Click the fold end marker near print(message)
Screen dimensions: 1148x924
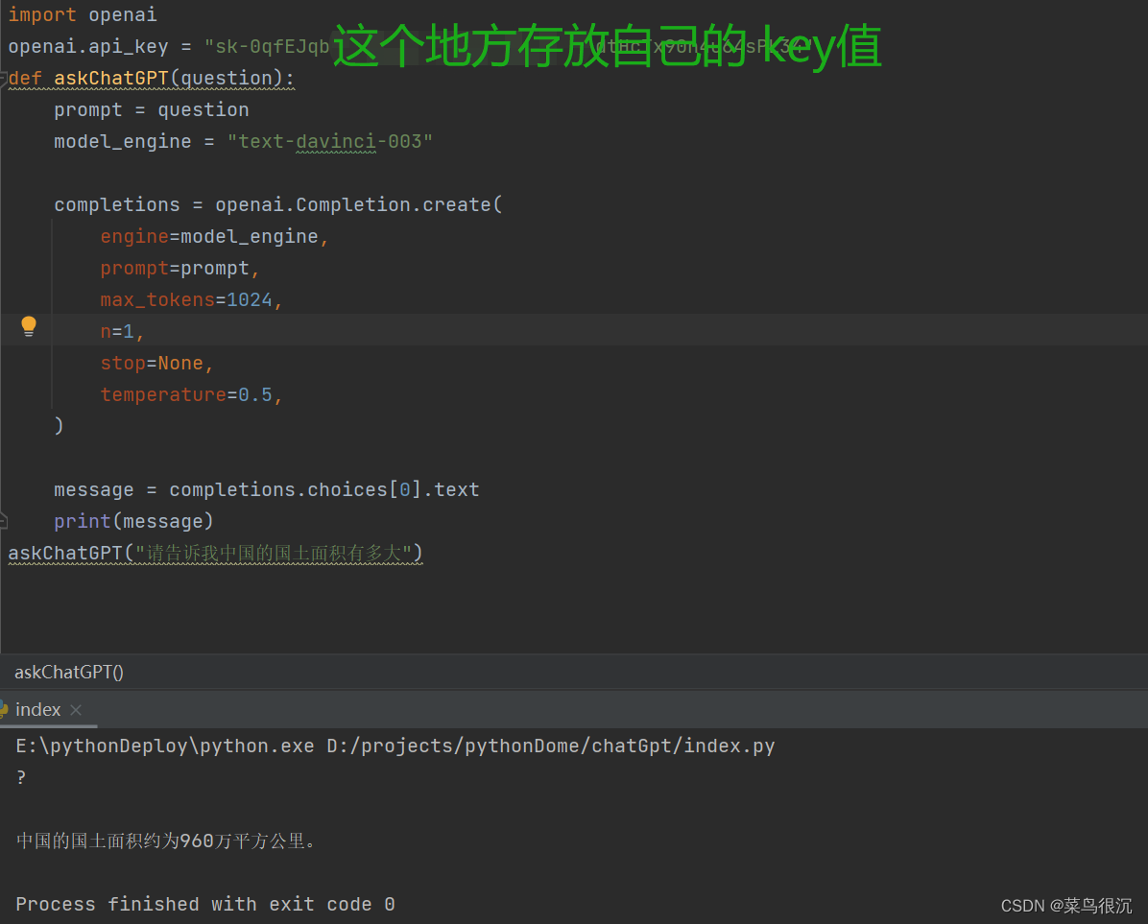[3, 521]
